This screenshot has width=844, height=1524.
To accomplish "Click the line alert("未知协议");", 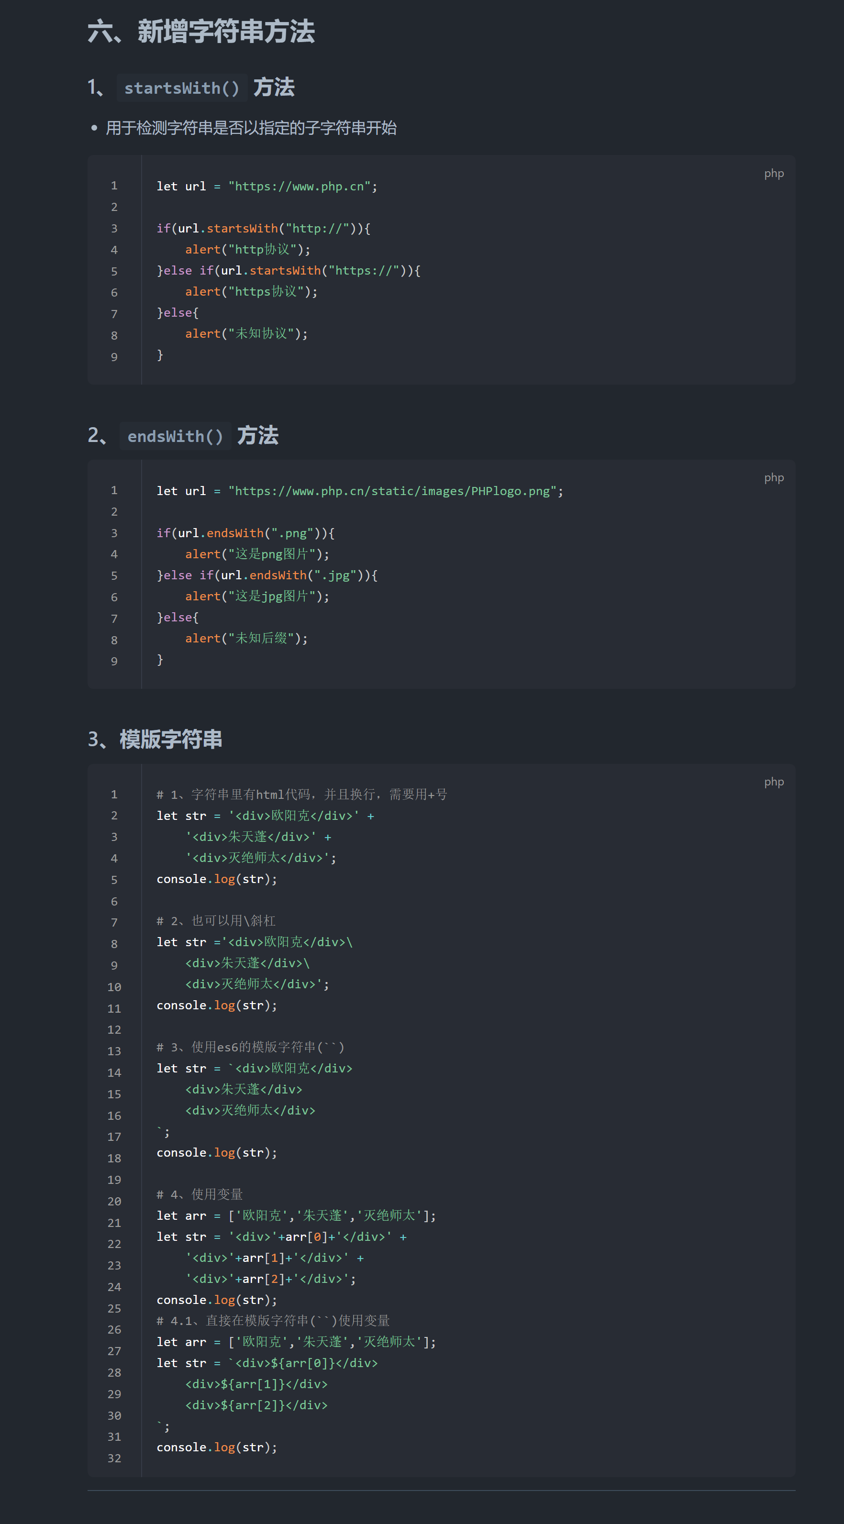I will [246, 334].
